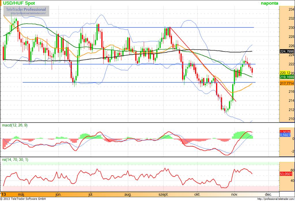The height and width of the screenshot is (201, 295).
Task: Click the 60 RSI axis label
Action: pyautogui.click(x=292, y=170)
